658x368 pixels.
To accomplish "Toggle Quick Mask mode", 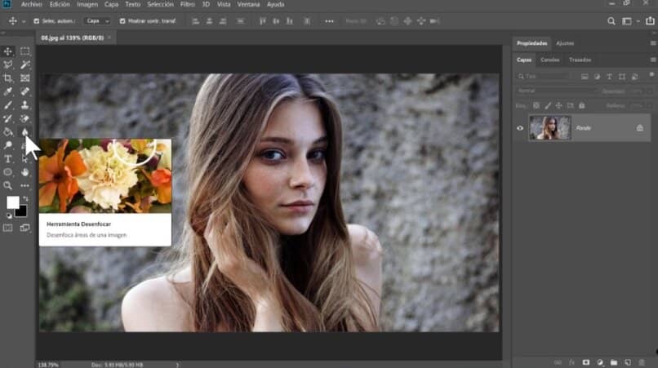I will [x=7, y=228].
